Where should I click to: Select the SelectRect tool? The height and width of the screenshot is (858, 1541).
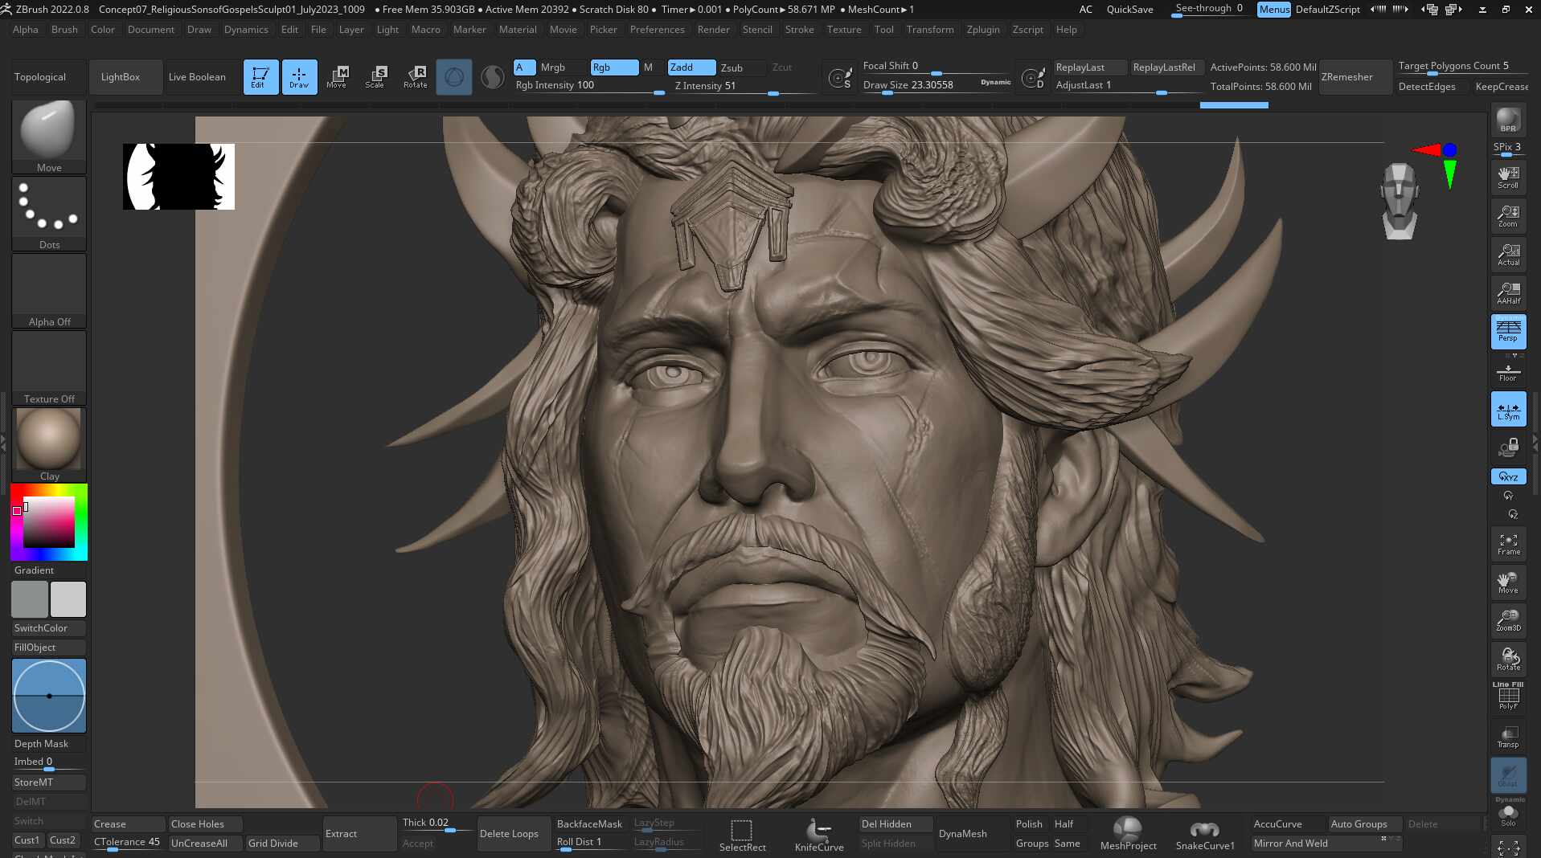point(741,834)
